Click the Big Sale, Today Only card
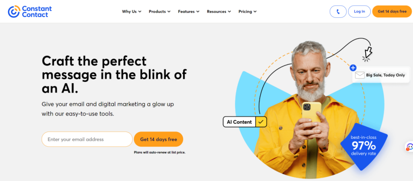The image size is (413, 181). pyautogui.click(x=381, y=75)
